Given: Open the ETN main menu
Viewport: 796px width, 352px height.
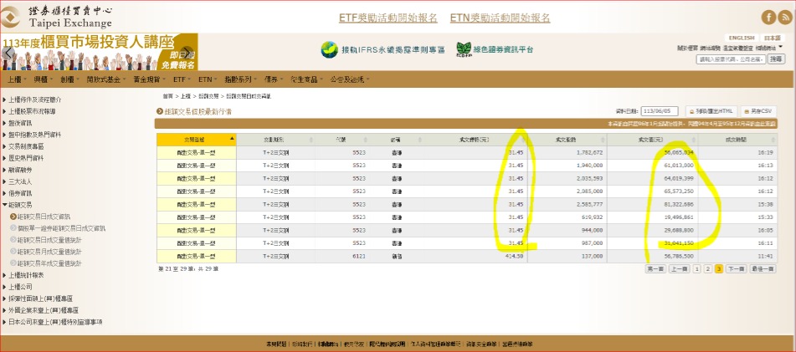Looking at the screenshot, I should [x=207, y=79].
